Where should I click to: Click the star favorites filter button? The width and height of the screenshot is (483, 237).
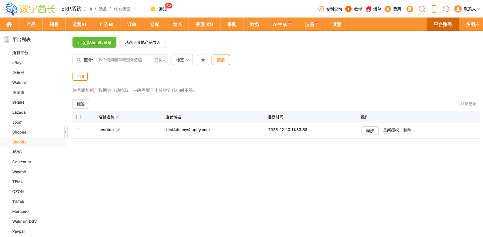(x=203, y=60)
